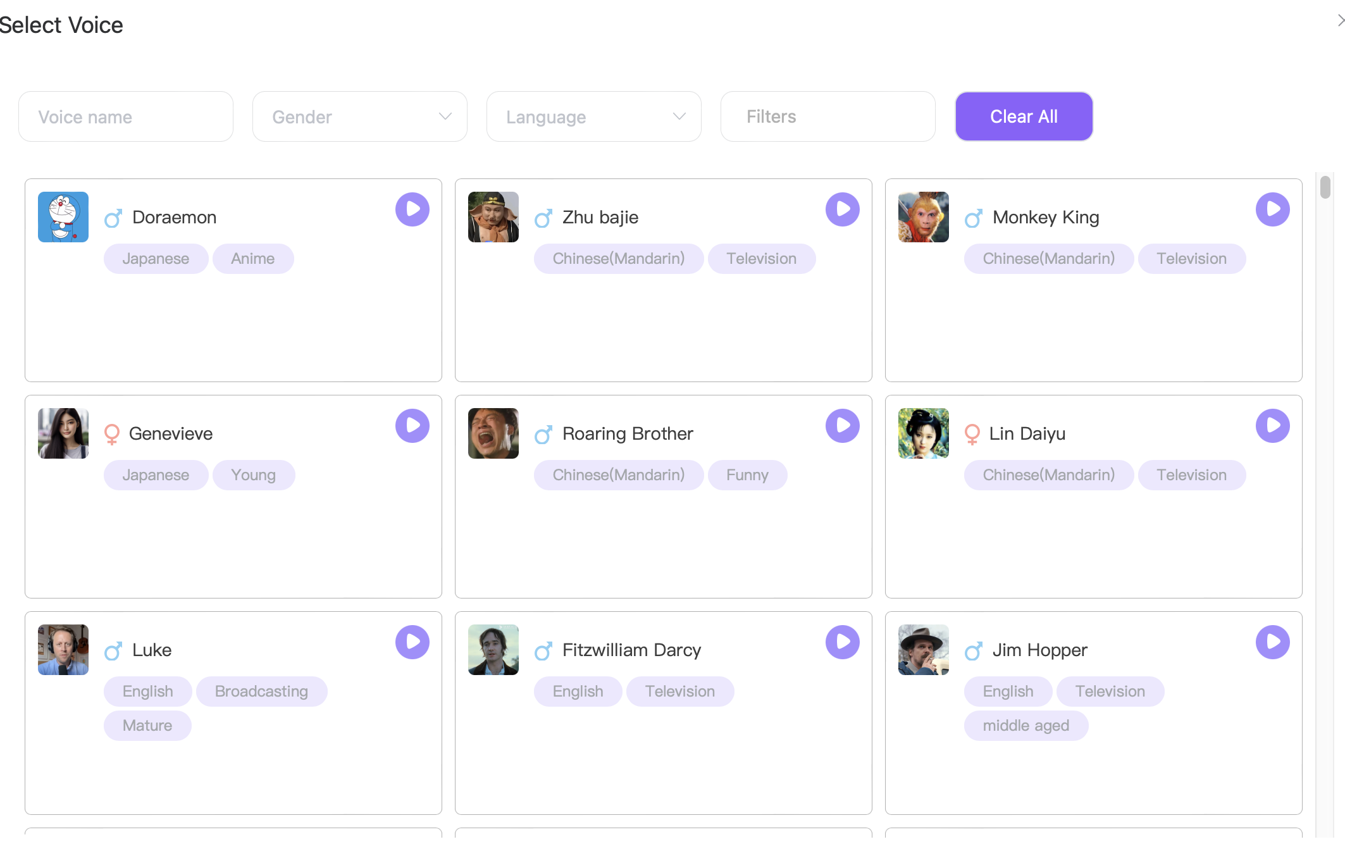
Task: Play the Luke voice sample
Action: pos(412,642)
